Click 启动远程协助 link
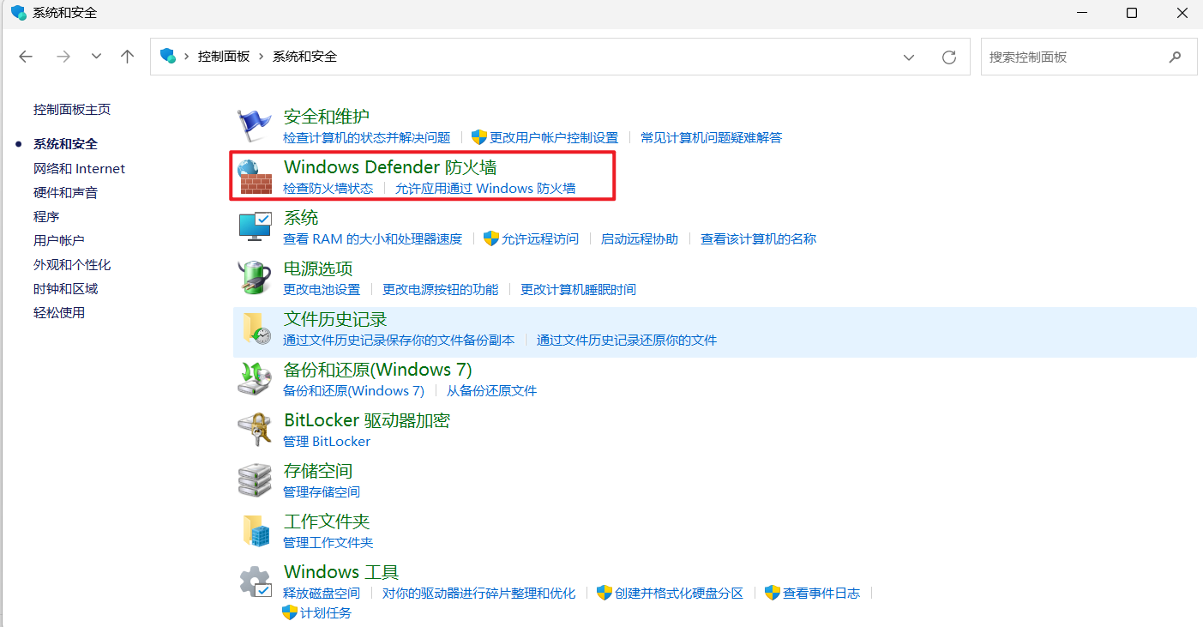The width and height of the screenshot is (1203, 627). pos(640,238)
